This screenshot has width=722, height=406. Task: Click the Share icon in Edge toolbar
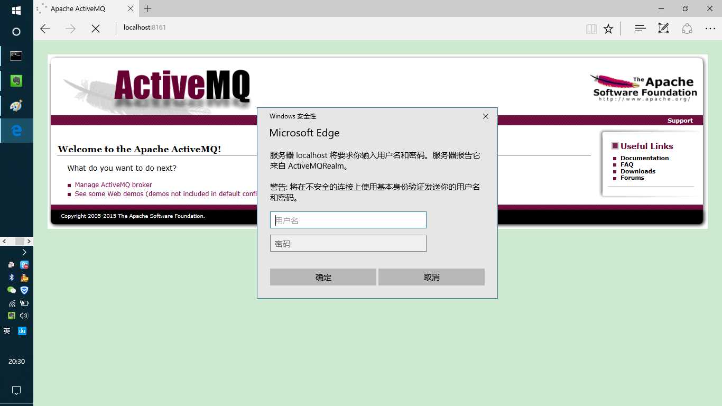tap(687, 29)
